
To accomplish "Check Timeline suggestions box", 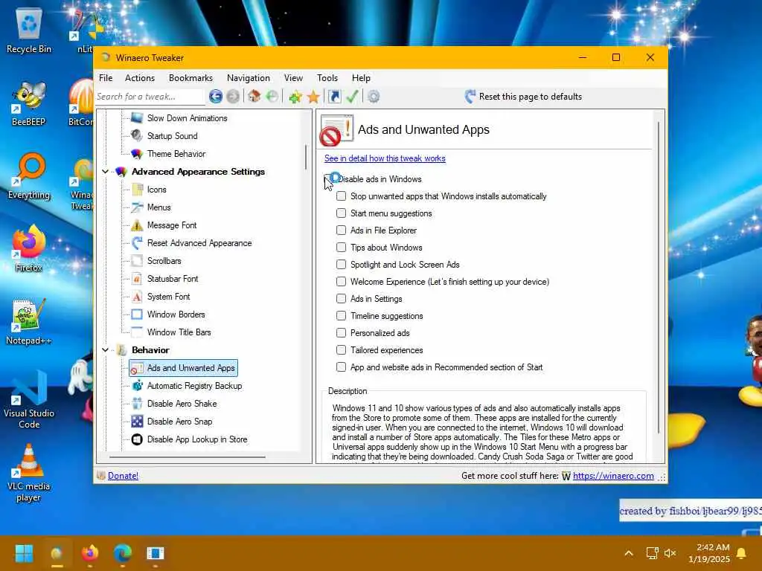I will coord(341,315).
